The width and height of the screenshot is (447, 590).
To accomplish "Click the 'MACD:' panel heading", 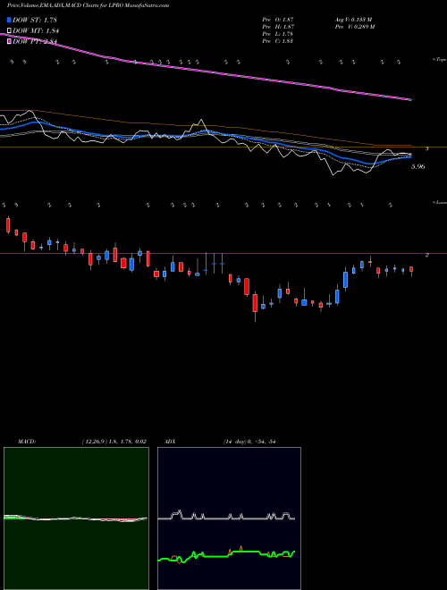I will tap(27, 442).
